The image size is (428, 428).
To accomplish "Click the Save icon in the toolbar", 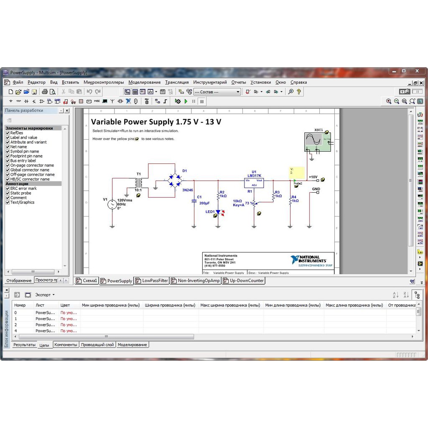I will (x=34, y=92).
